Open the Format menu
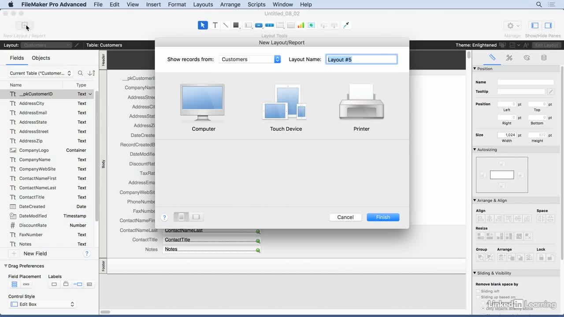 pyautogui.click(x=177, y=4)
